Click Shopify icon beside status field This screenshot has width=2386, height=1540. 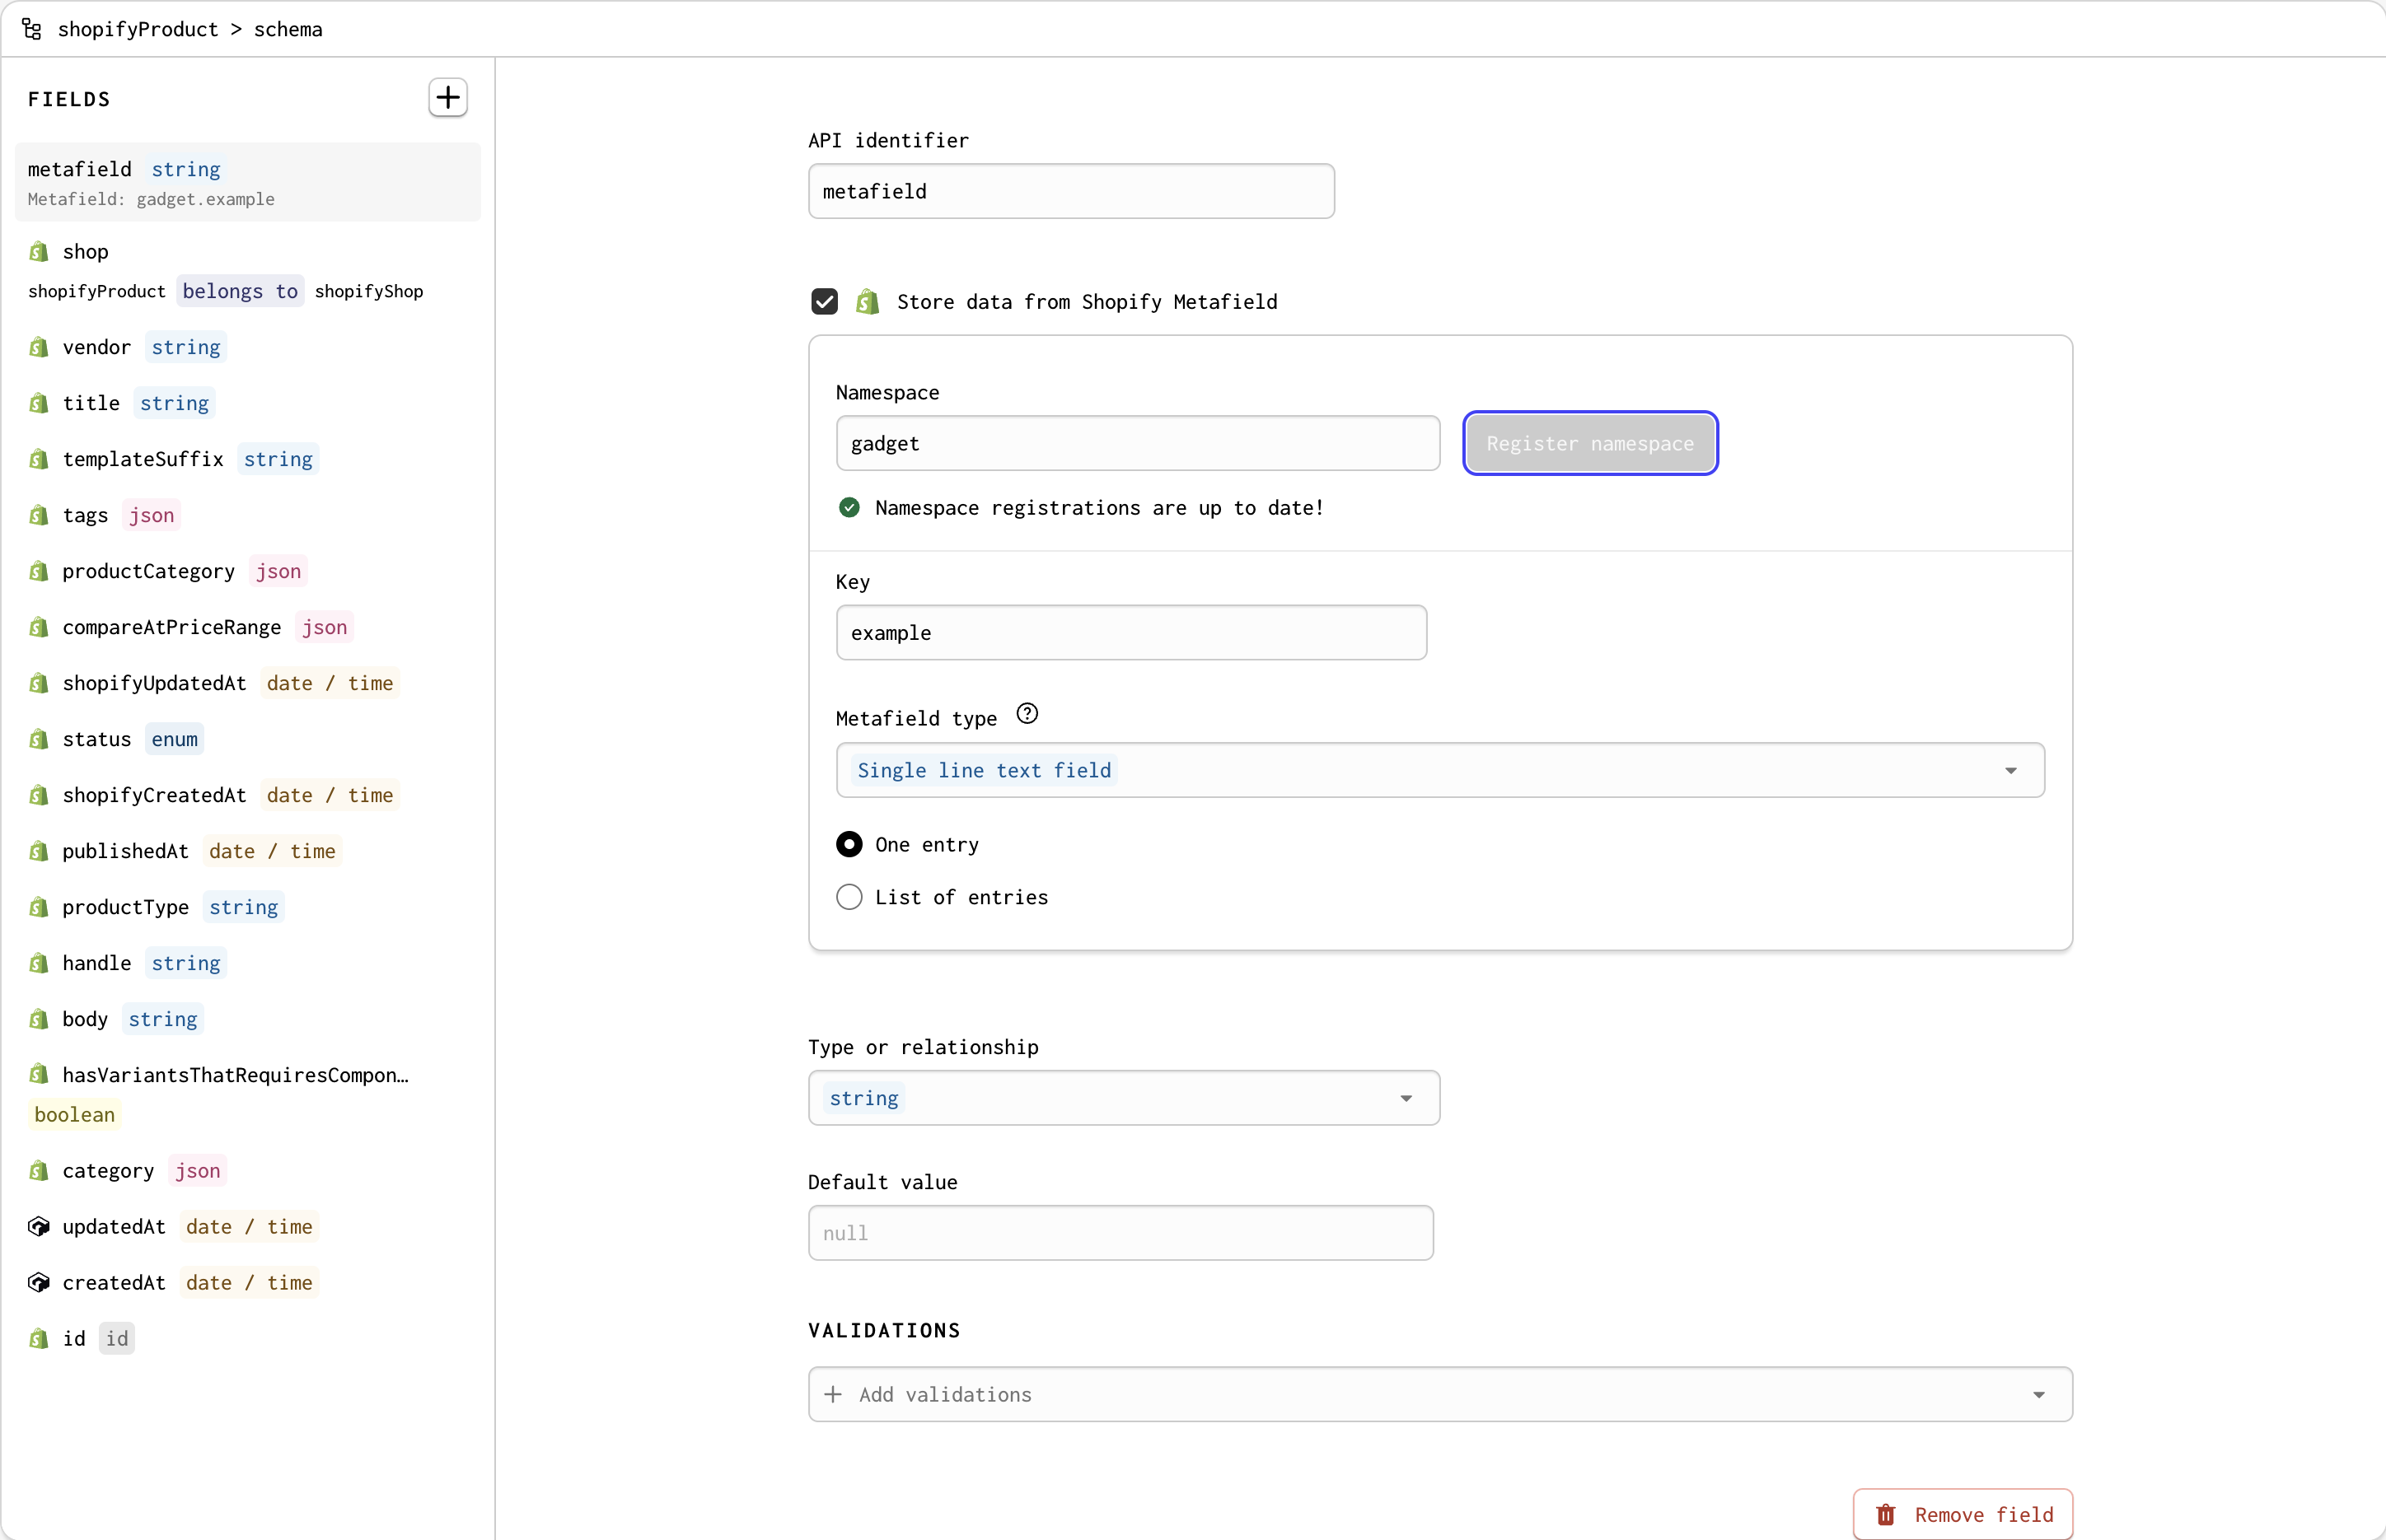point(39,739)
